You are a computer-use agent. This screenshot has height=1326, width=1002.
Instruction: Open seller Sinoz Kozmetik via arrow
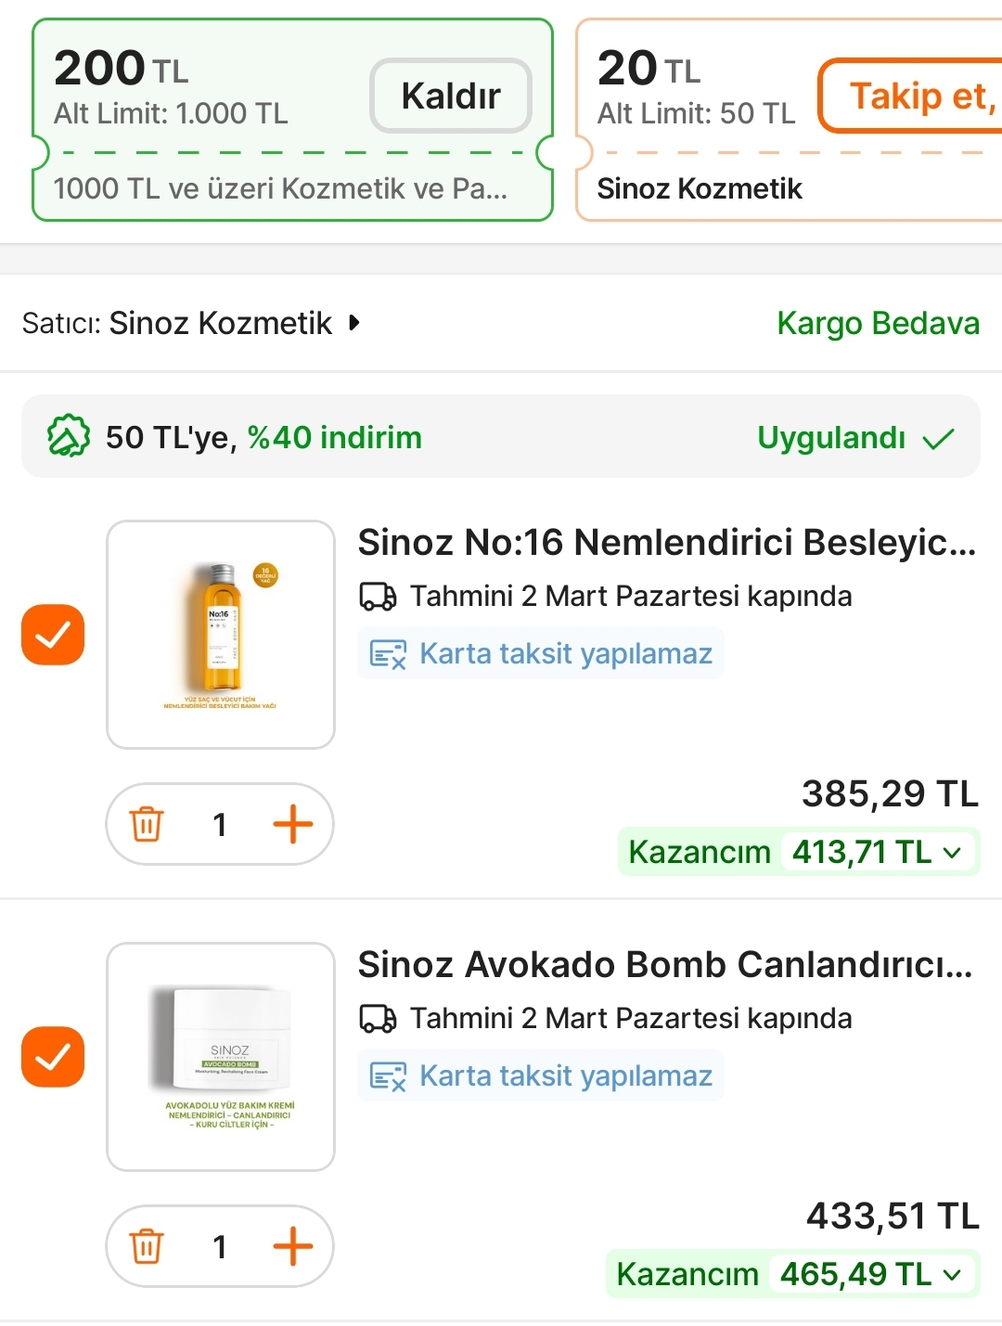click(353, 323)
